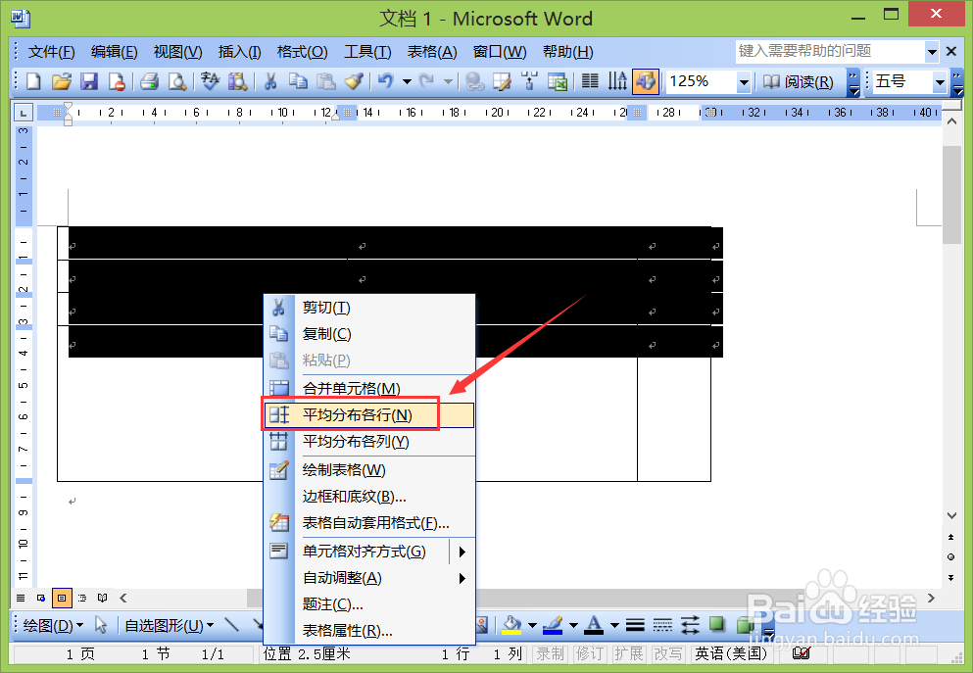Click the yellow Fill Color paint bucket swatch
973x673 pixels.
[511, 625]
